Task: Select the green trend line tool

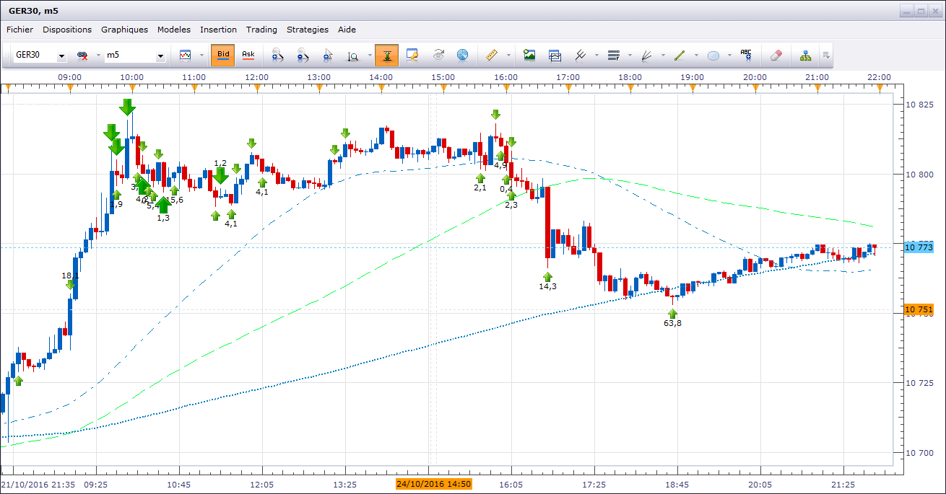Action: click(680, 55)
